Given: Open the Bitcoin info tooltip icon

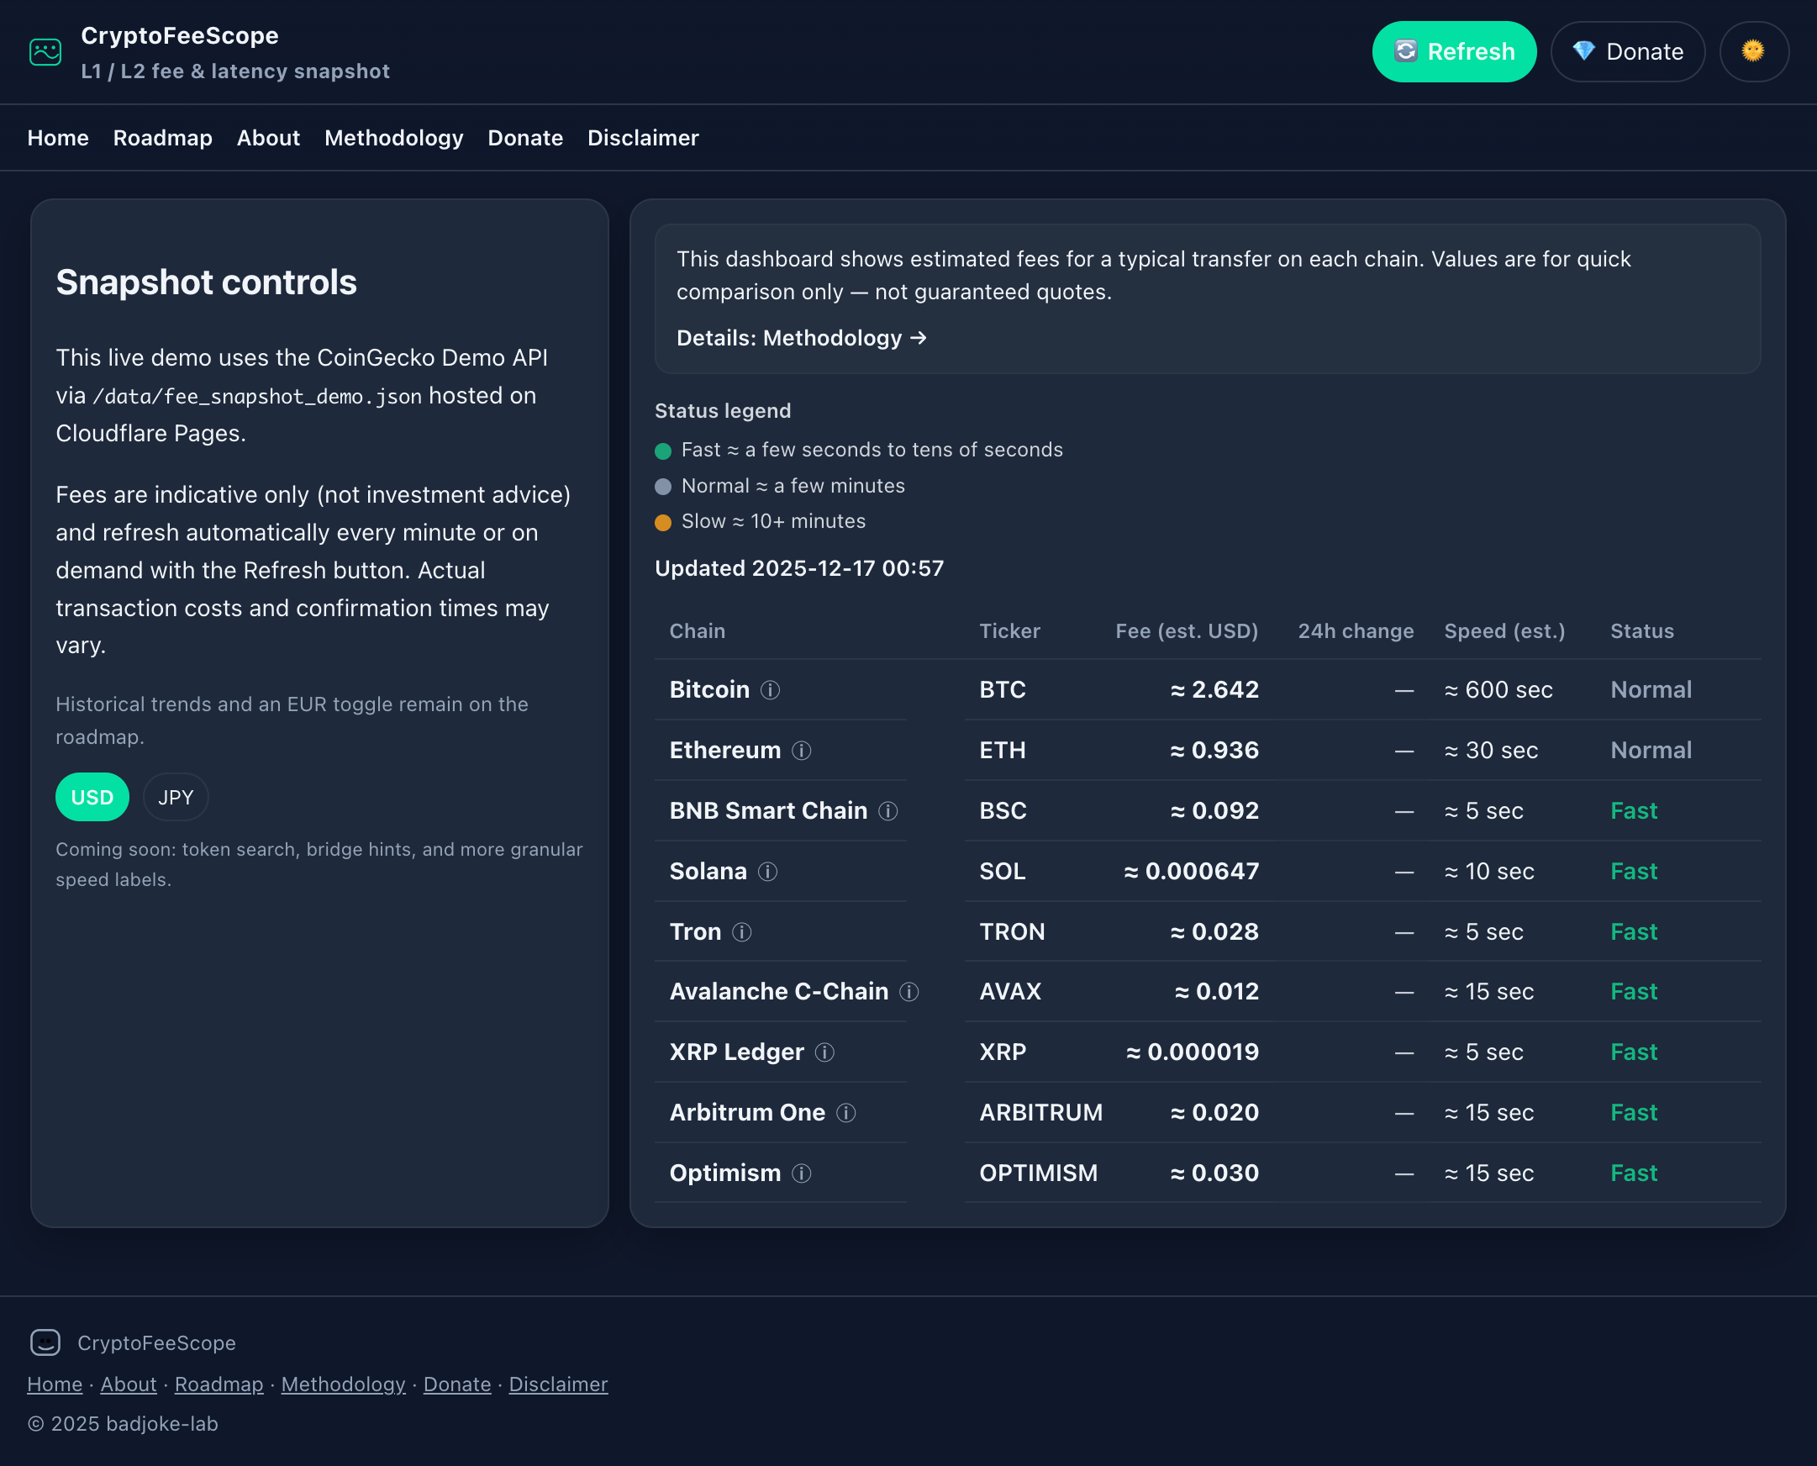Looking at the screenshot, I should click(x=770, y=690).
